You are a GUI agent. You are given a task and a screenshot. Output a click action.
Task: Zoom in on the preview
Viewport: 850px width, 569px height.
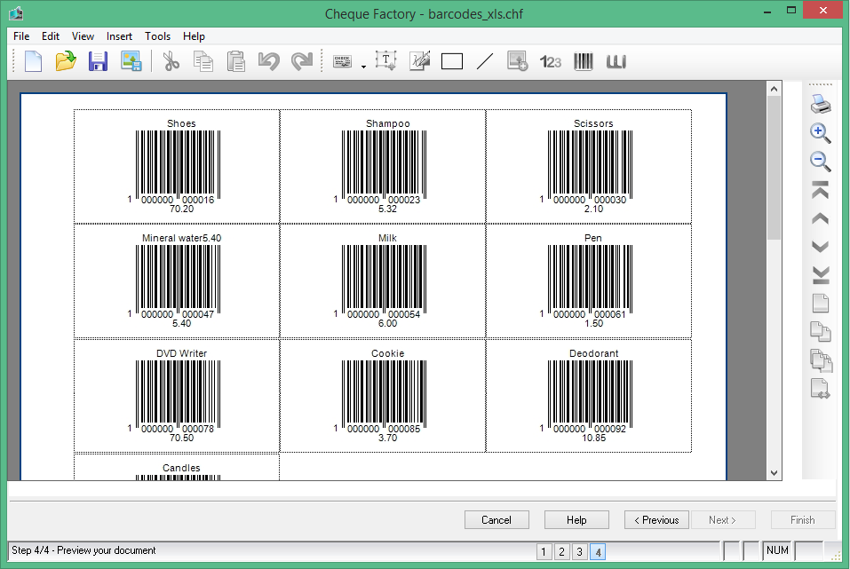820,133
